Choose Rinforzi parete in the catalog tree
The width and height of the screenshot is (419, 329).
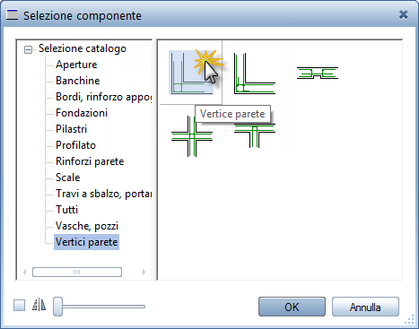90,161
